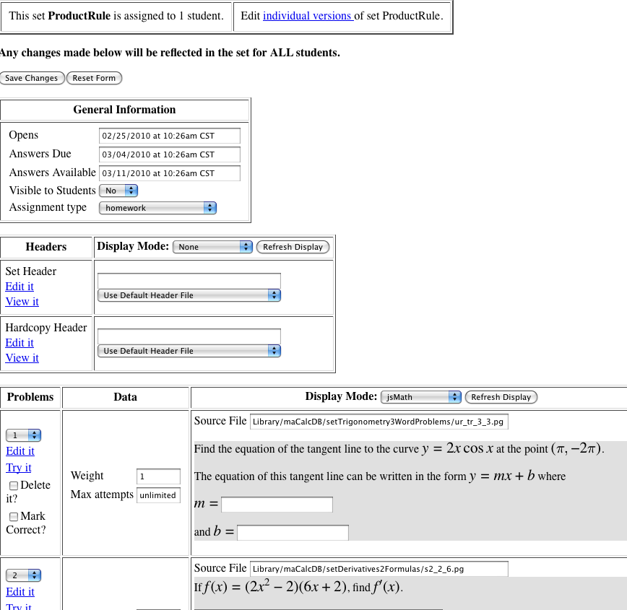627x610 pixels.
Task: Click Refresh Display next to the None dropdown
Action: (x=293, y=247)
